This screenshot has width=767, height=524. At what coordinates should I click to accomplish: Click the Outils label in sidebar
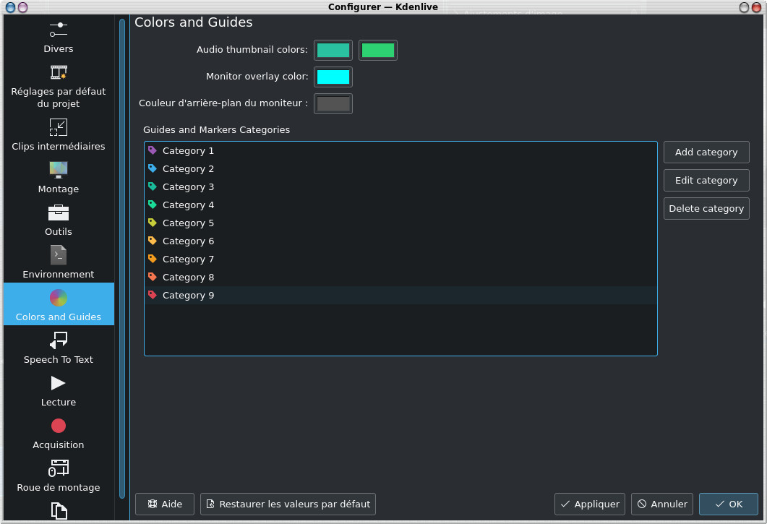tap(59, 231)
